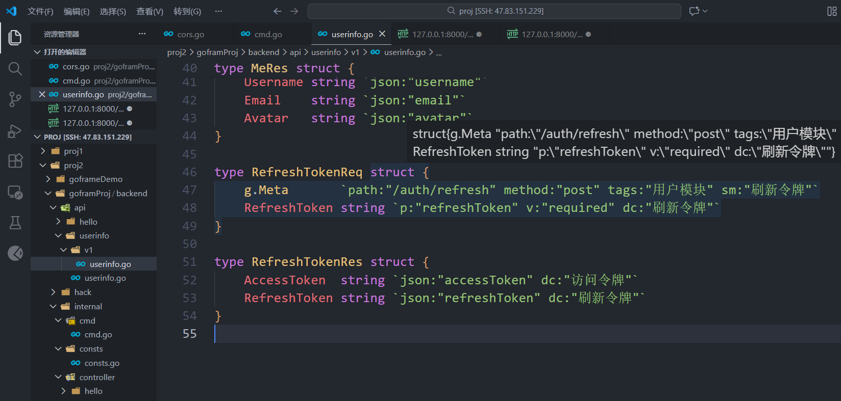Open the 编辑(E) menu
The image size is (841, 401).
point(77,11)
